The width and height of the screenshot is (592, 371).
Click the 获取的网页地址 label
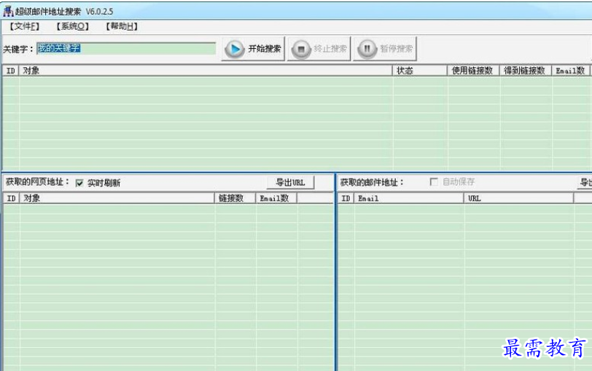(38, 182)
